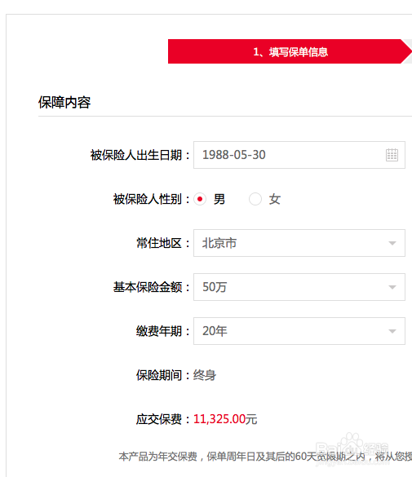Click the 保障内容 section heading
The image size is (412, 477).
click(64, 102)
